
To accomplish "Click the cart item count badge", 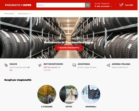I will coord(122,4).
